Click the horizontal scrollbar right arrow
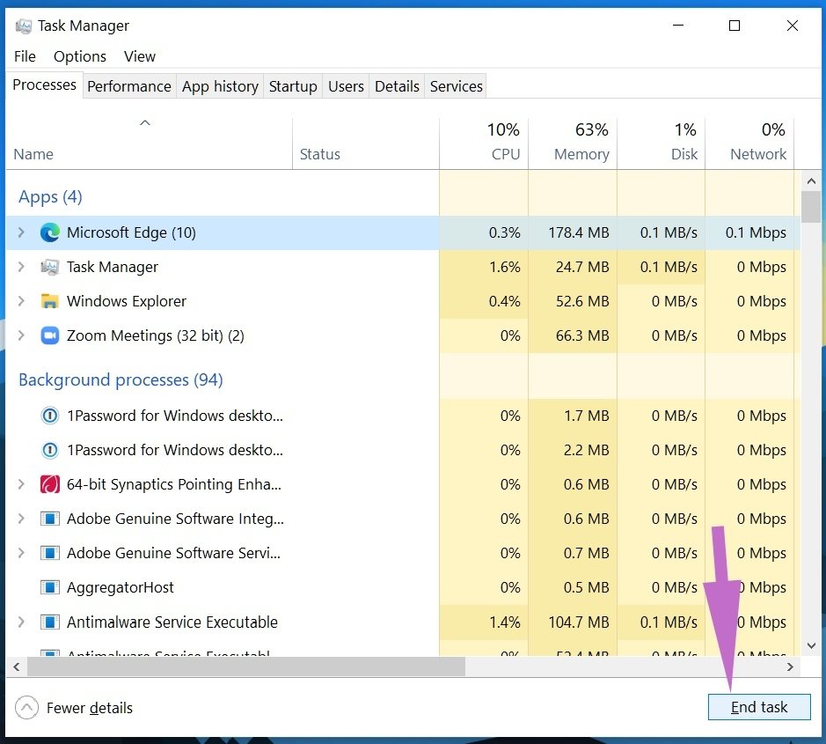The width and height of the screenshot is (826, 744). [x=790, y=667]
